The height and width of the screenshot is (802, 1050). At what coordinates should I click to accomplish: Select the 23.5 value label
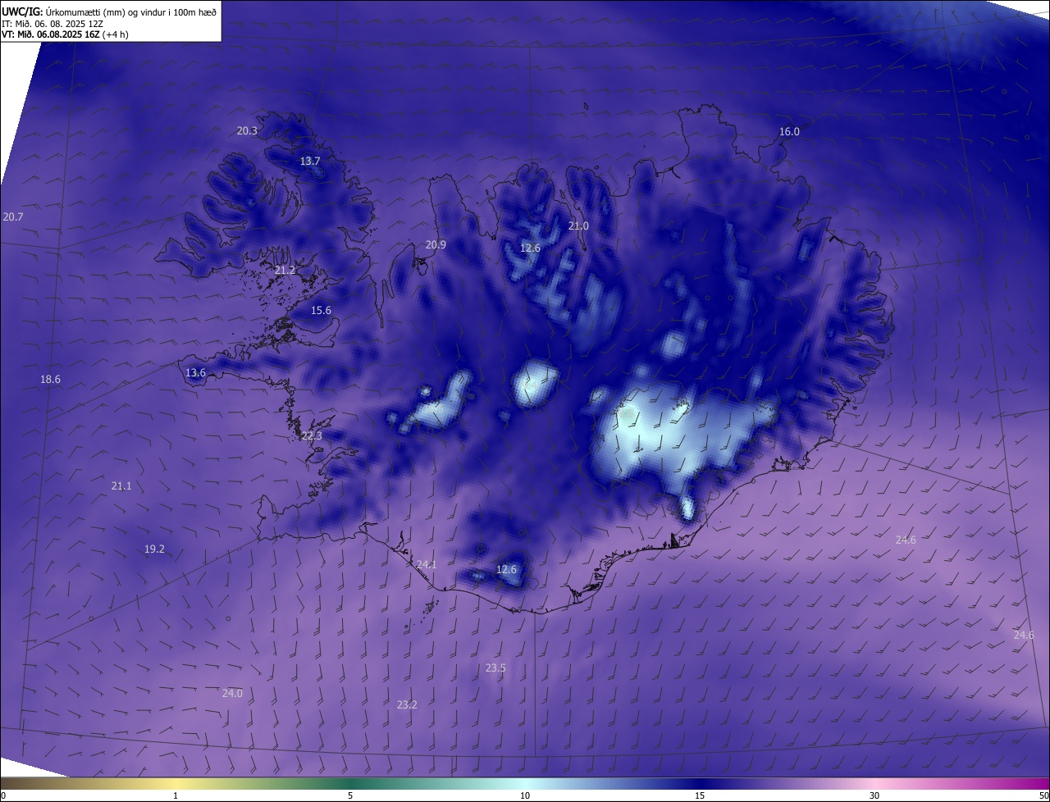[x=495, y=668]
